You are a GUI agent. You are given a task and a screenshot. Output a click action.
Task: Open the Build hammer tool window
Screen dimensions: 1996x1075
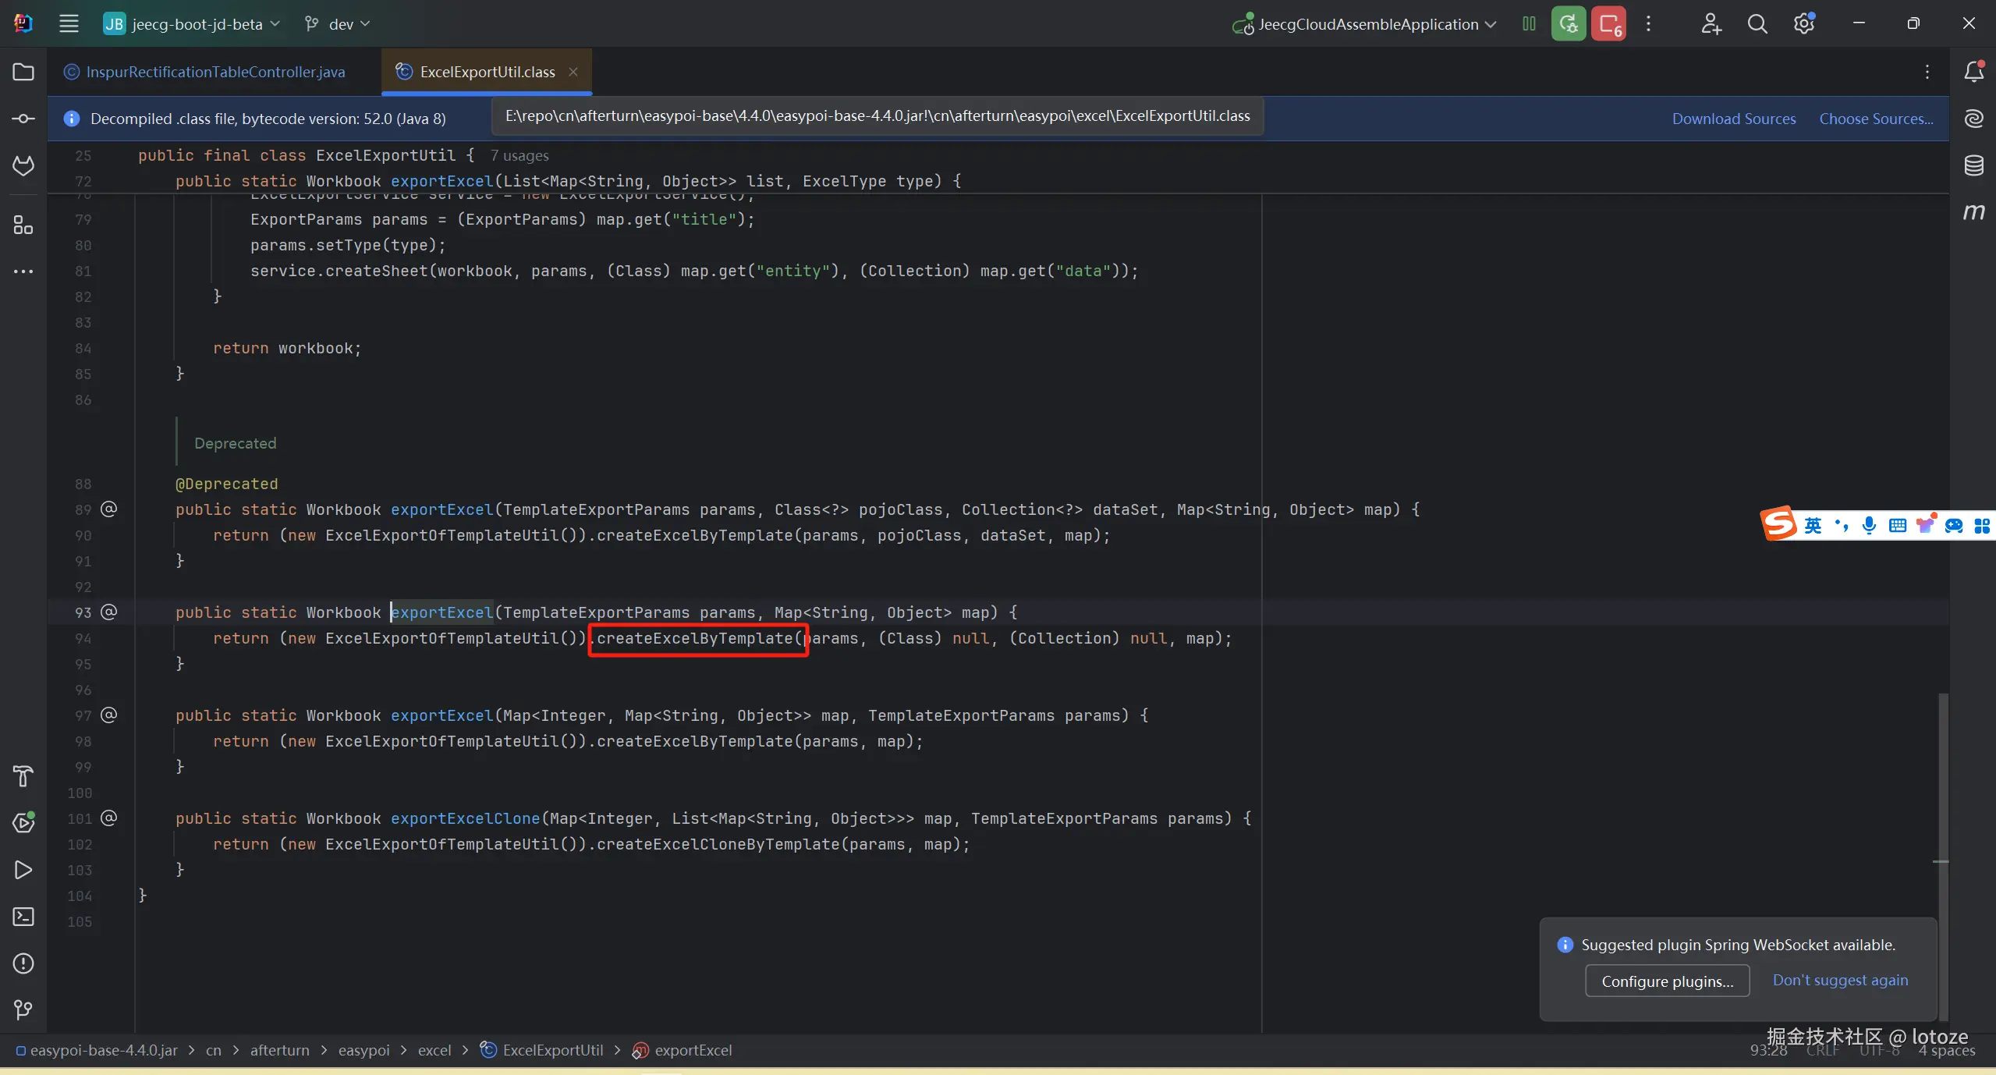(23, 776)
